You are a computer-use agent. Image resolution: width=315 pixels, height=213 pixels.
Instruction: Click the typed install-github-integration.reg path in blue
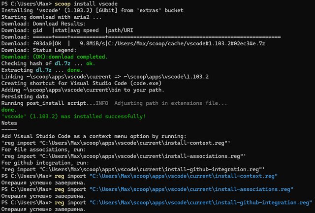tap(201, 202)
